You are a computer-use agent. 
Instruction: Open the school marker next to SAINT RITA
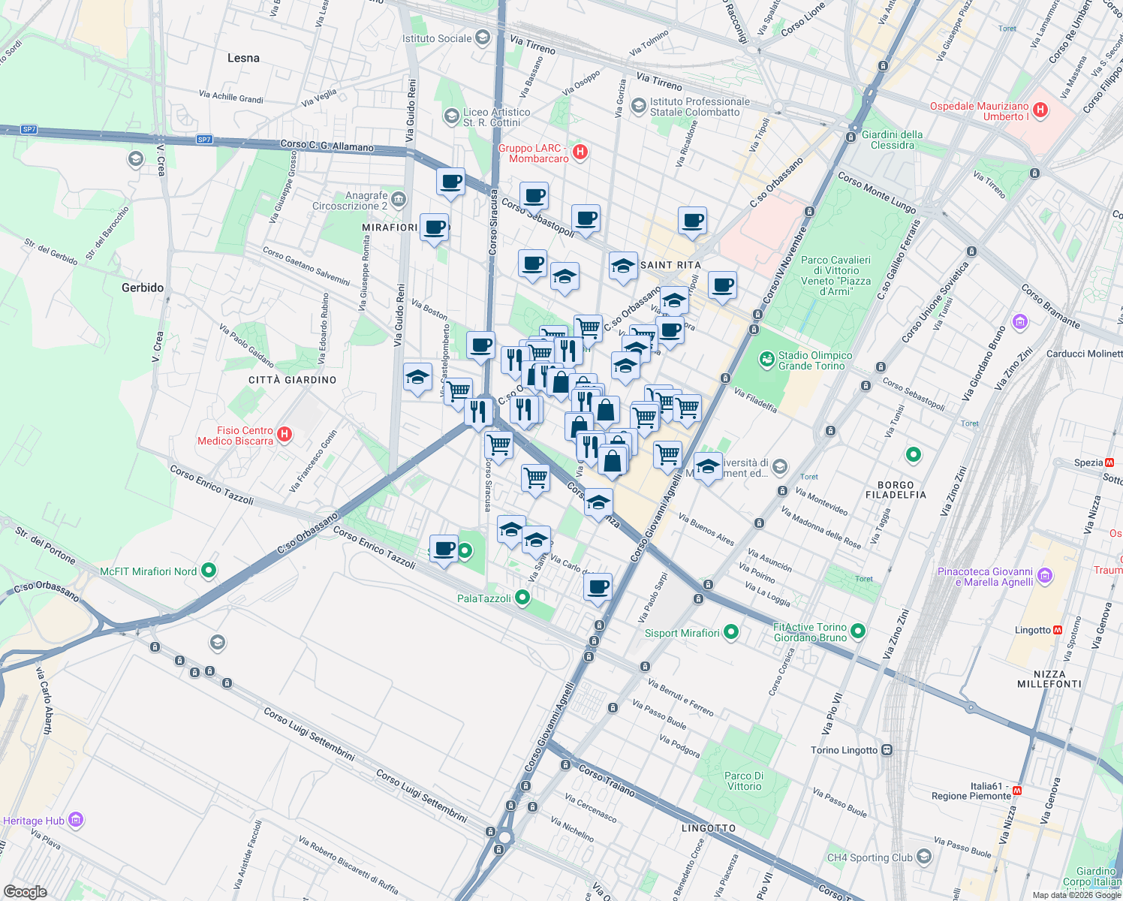[623, 267]
